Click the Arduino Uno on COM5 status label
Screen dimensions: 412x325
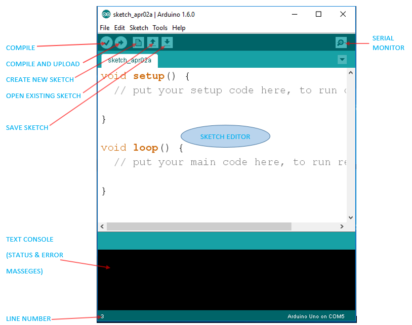point(316,316)
